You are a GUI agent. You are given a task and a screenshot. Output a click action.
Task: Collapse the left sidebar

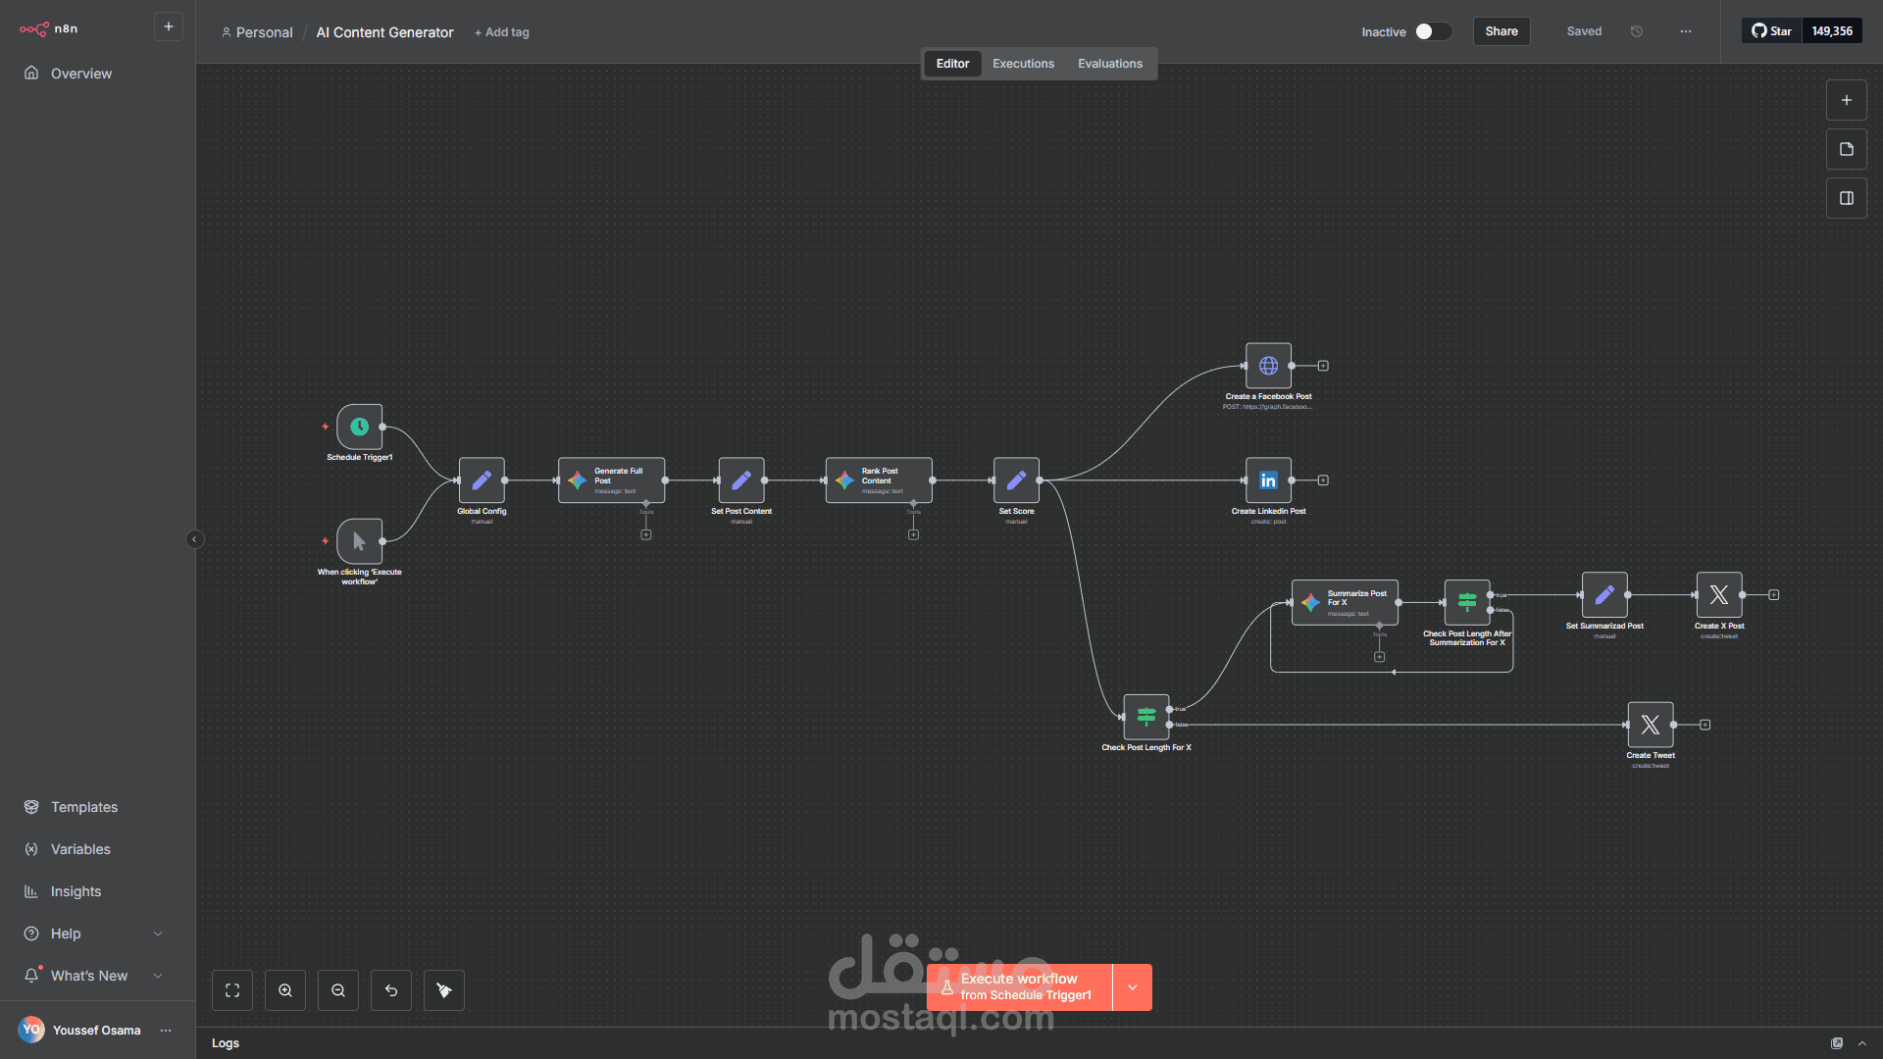tap(194, 539)
